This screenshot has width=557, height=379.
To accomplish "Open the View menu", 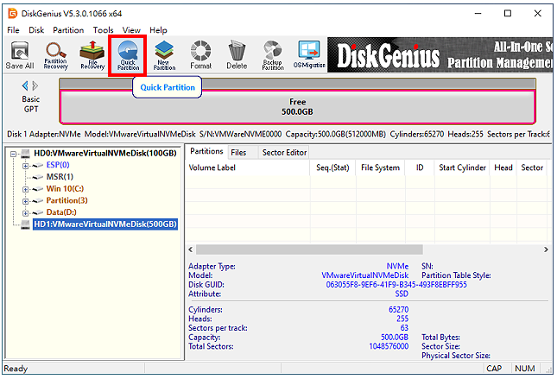I will 131,30.
